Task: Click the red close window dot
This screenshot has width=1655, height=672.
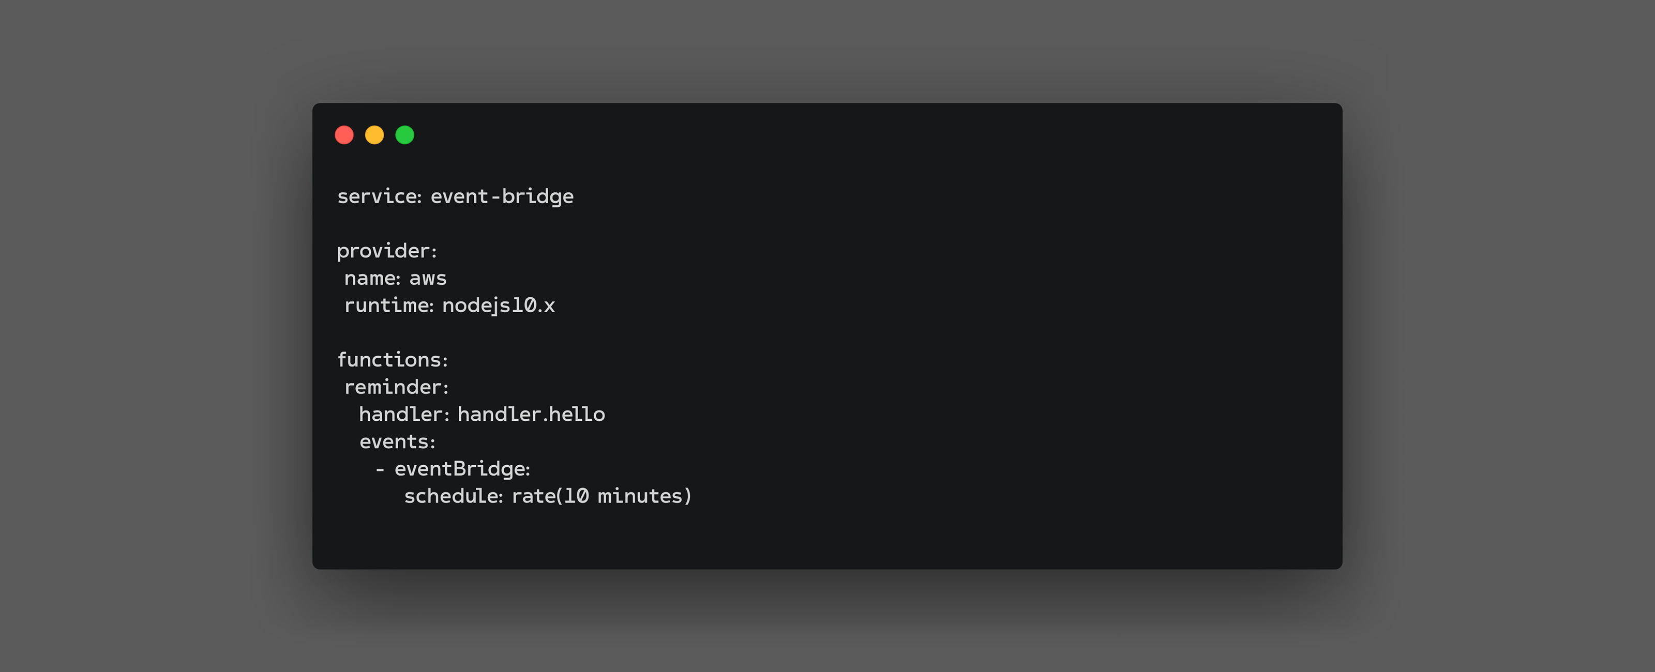Action: tap(344, 135)
